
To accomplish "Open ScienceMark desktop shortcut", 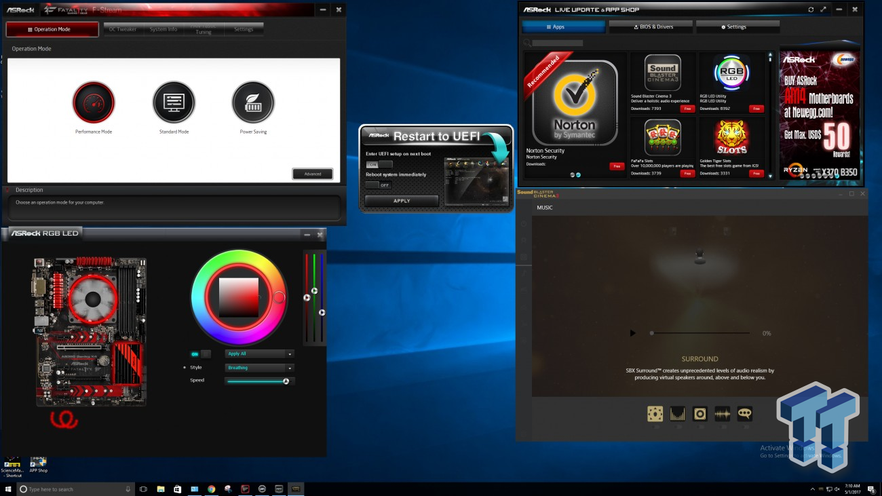I will pos(12,466).
